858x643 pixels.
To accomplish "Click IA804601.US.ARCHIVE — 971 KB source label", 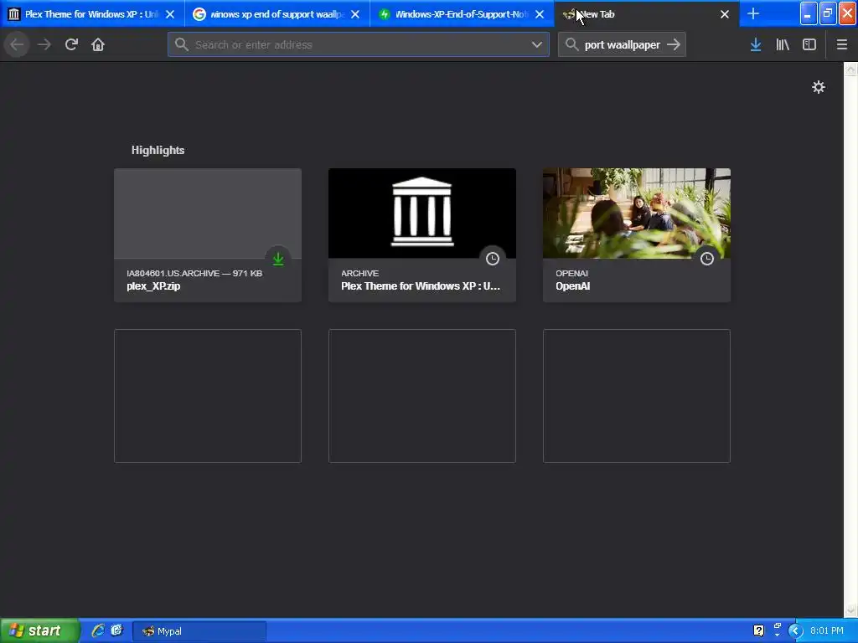I will tap(194, 273).
